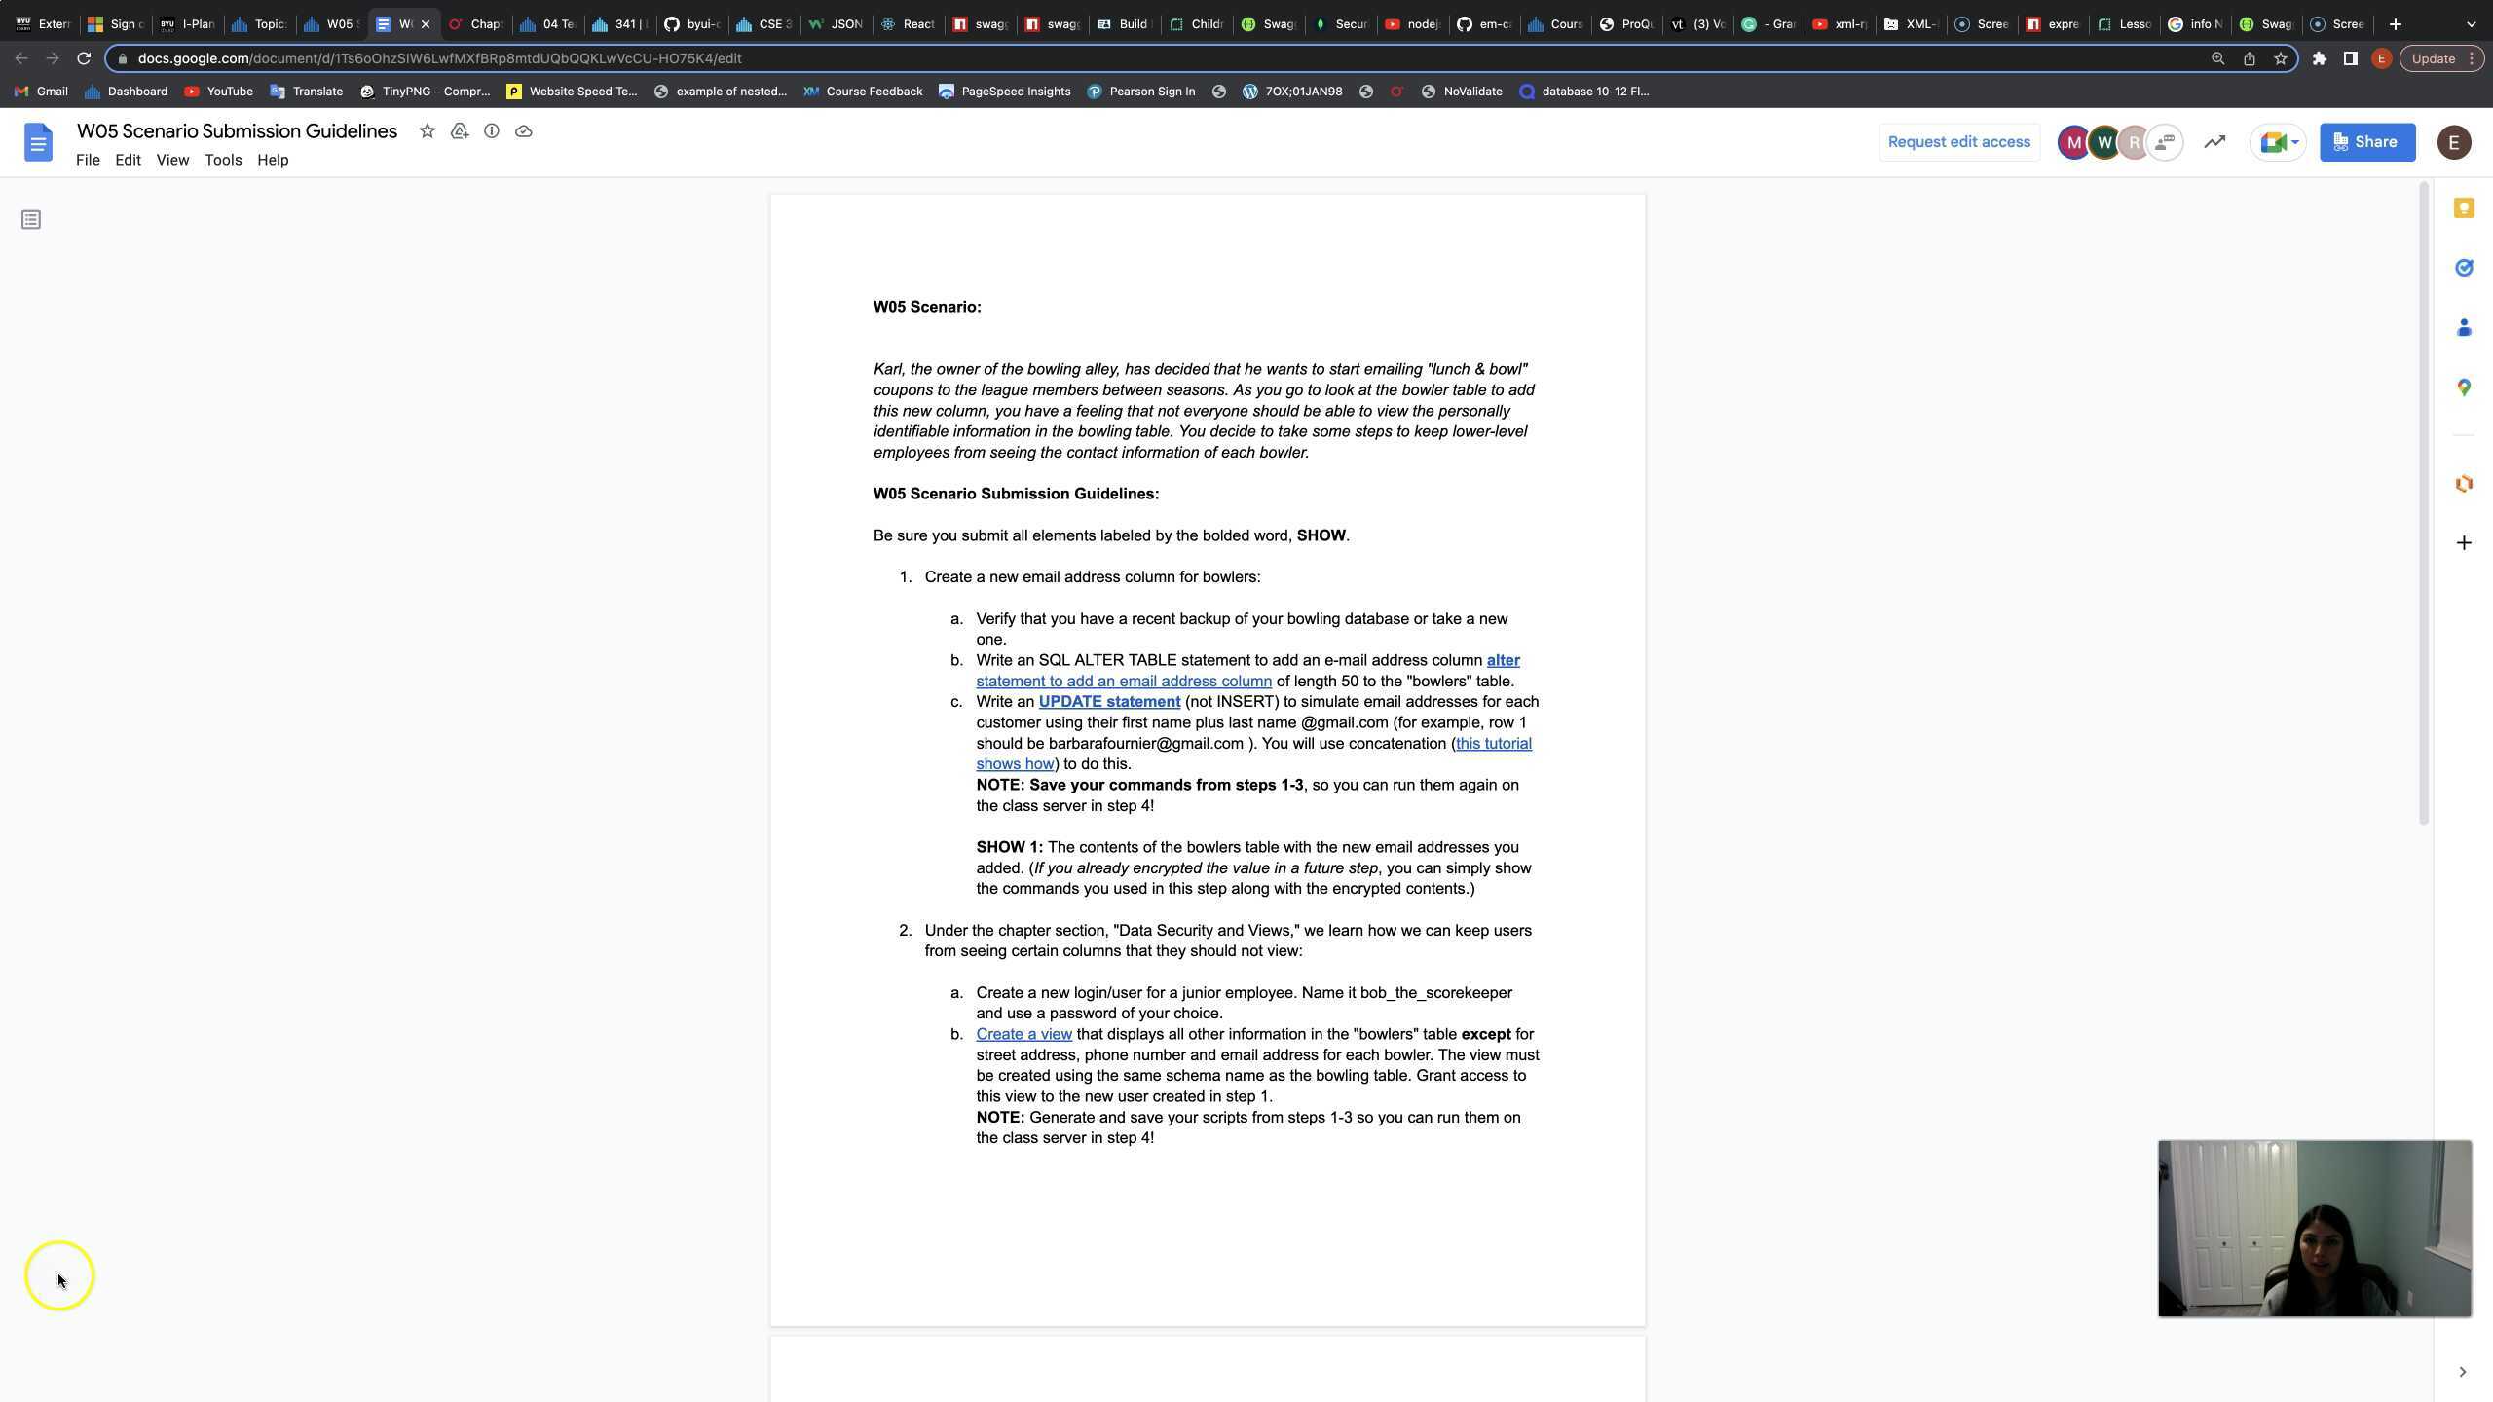Click Request edit access button

(1958, 142)
